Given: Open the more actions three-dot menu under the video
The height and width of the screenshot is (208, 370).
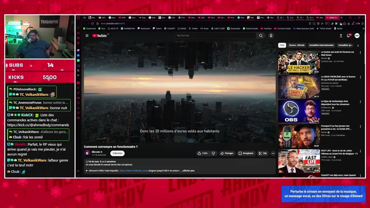Looking at the screenshot, I should [273, 153].
